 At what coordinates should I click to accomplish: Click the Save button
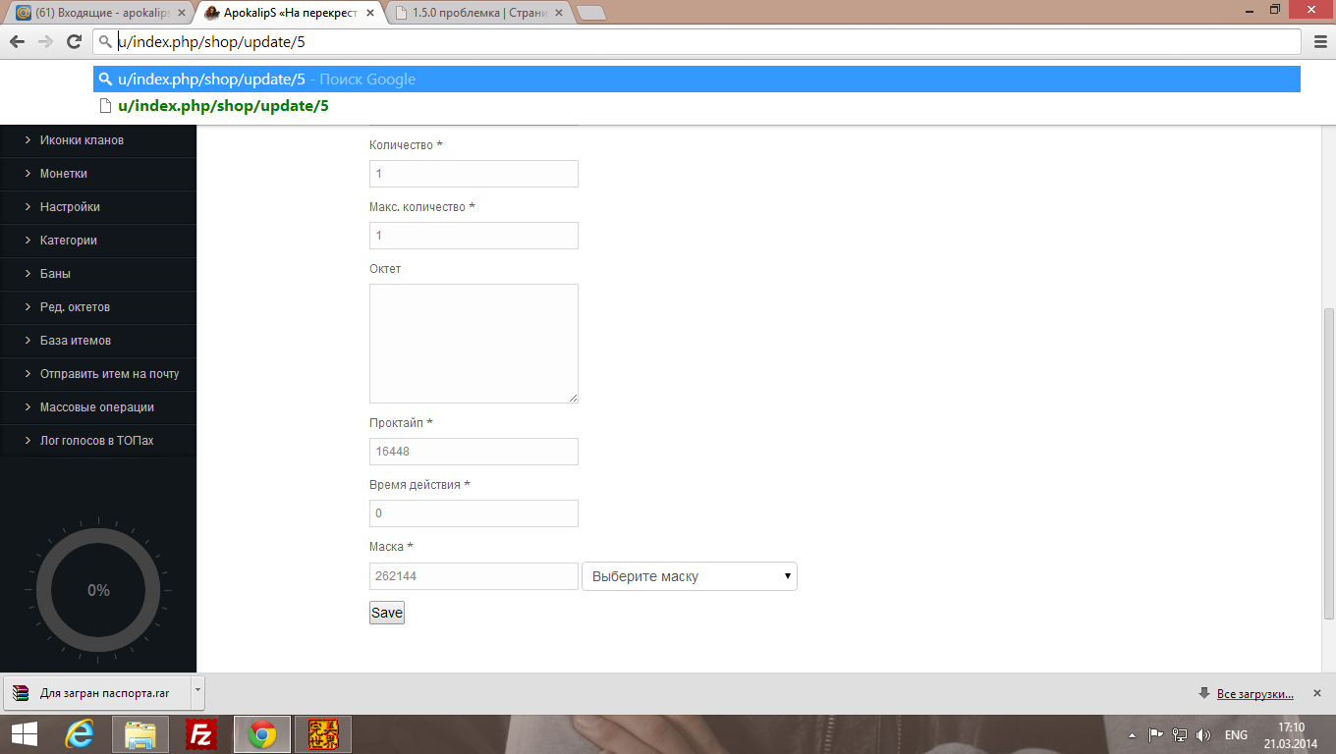pos(387,613)
